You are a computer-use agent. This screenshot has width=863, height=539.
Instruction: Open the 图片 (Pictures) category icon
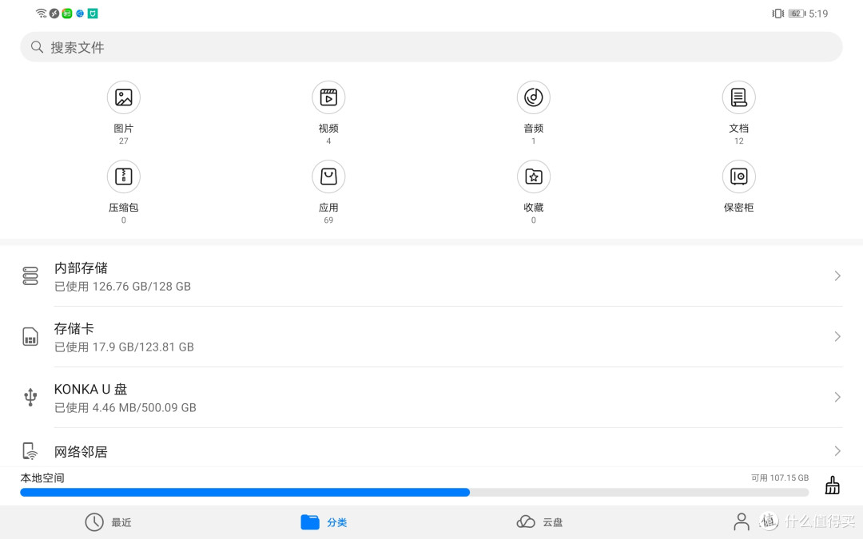[x=123, y=97]
